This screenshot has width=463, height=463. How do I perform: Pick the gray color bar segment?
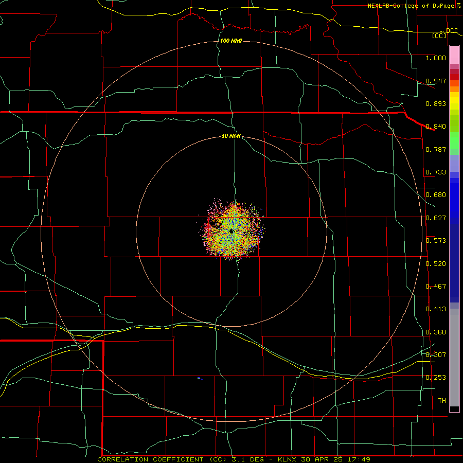point(454,360)
